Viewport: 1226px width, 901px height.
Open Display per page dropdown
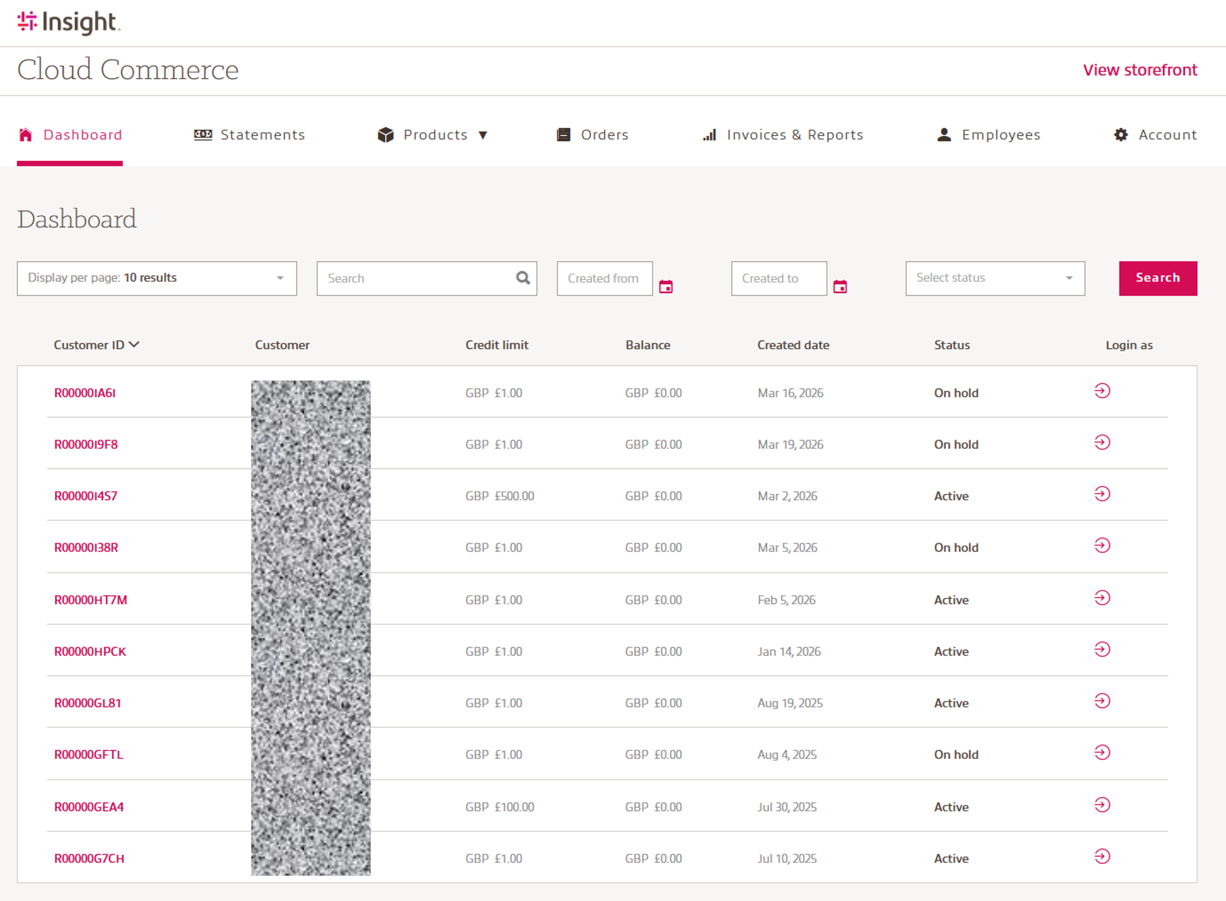pos(157,278)
